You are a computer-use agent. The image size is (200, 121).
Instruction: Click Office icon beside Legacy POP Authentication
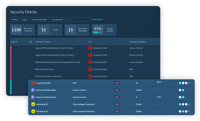click(90, 48)
